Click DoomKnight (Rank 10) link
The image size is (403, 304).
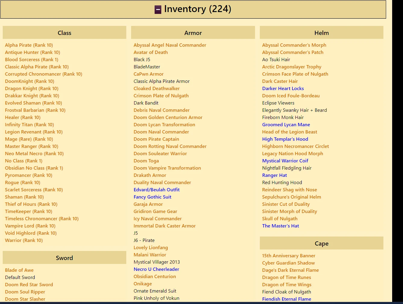[x=30, y=81]
